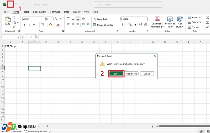210x133 pixels.
Task: Click the Align Left icon
Action: click(x=68, y=25)
